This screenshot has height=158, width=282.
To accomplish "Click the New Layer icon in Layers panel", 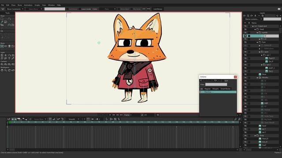I will coord(245,16).
